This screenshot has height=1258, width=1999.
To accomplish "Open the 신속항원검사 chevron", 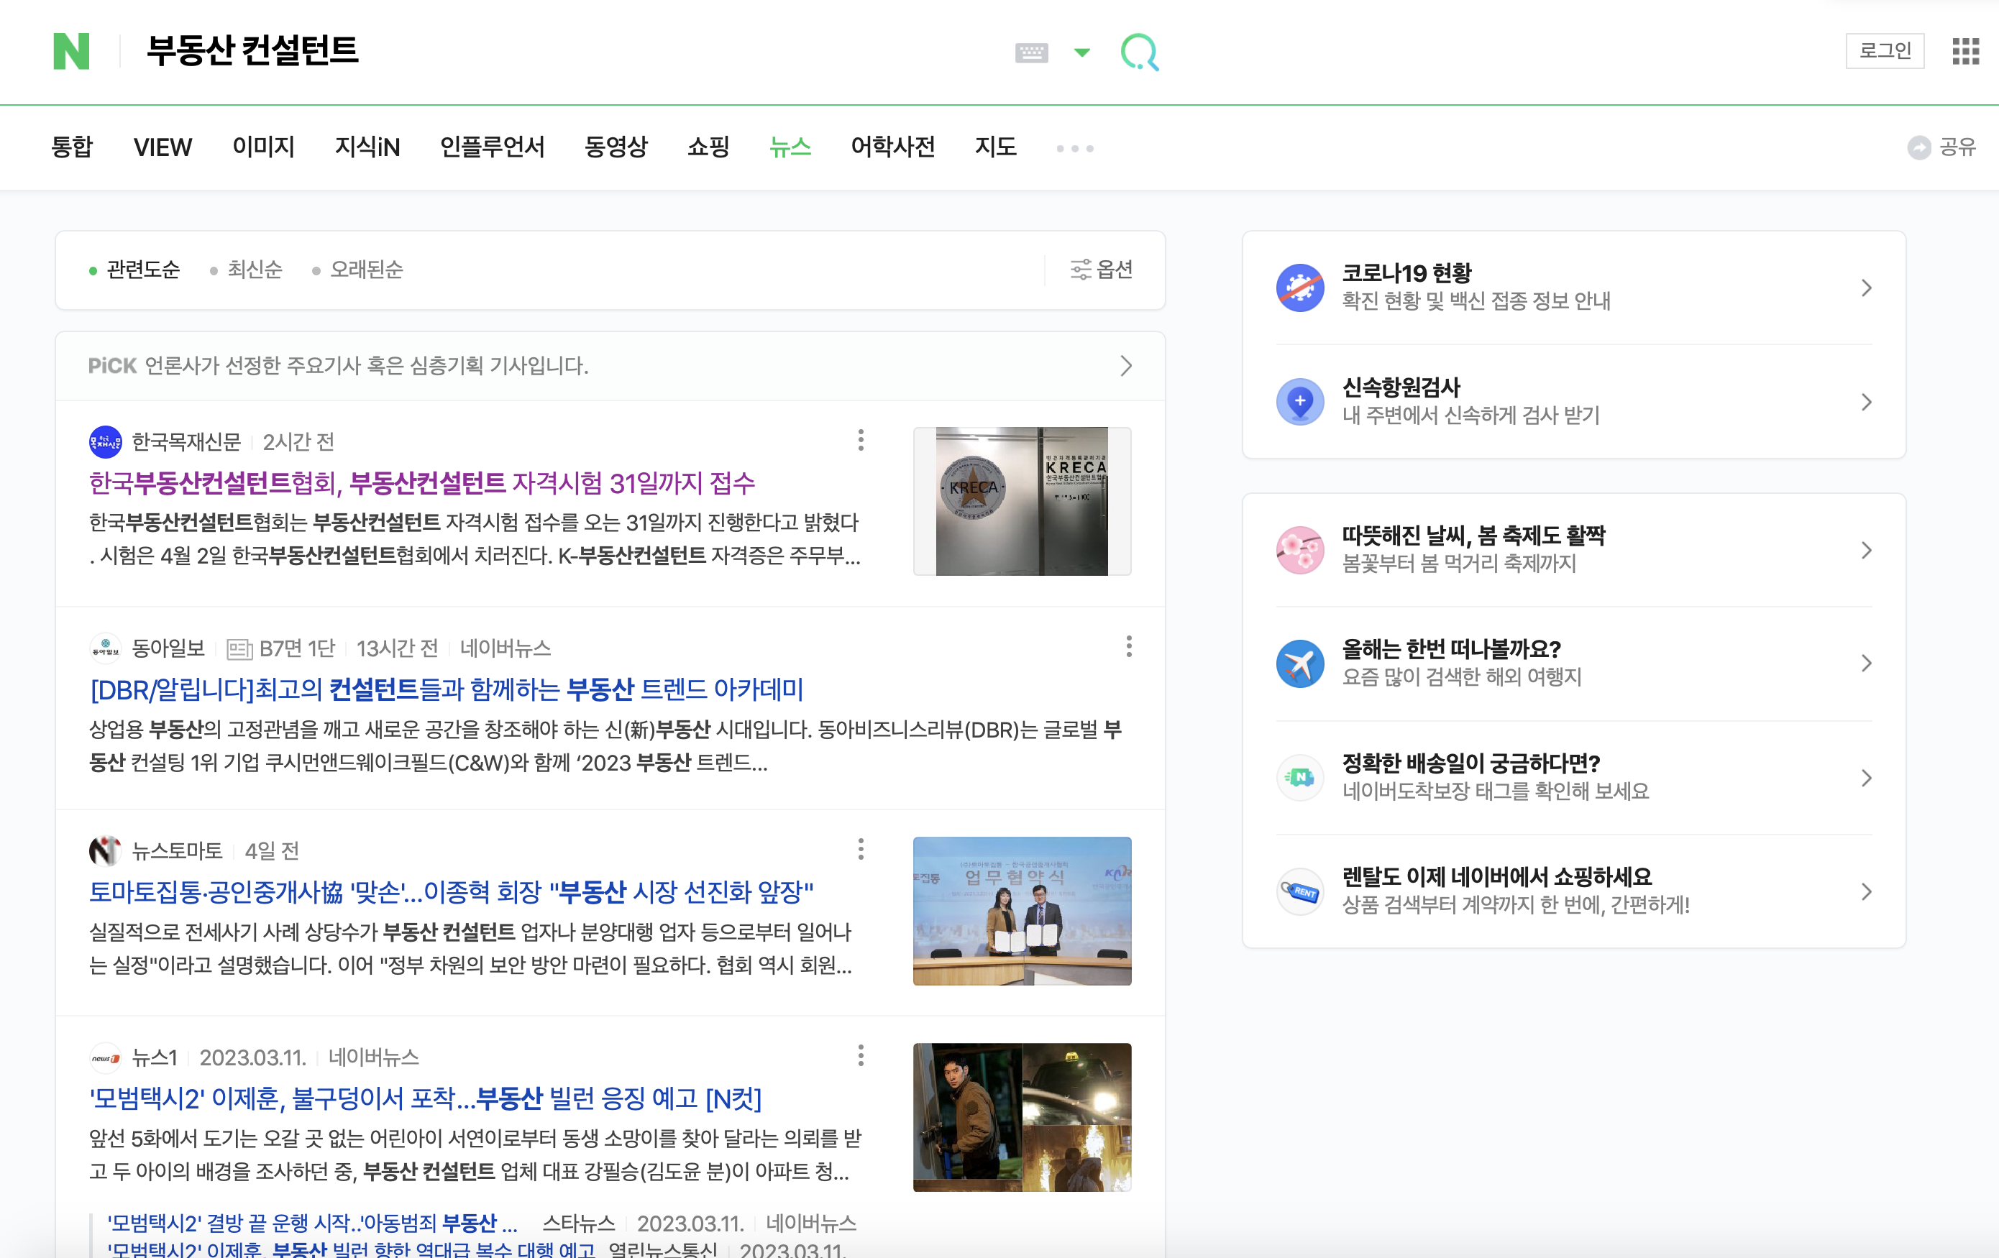I will 1866,403.
